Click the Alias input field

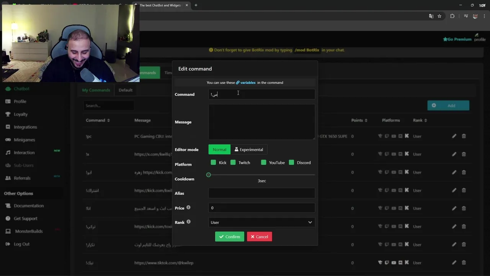tap(261, 193)
